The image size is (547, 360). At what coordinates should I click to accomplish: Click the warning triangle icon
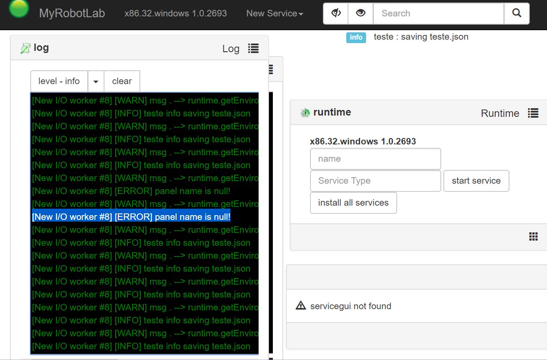pos(301,306)
